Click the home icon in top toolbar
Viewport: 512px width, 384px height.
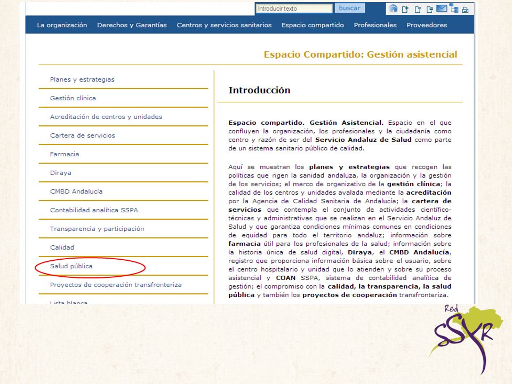click(394, 9)
